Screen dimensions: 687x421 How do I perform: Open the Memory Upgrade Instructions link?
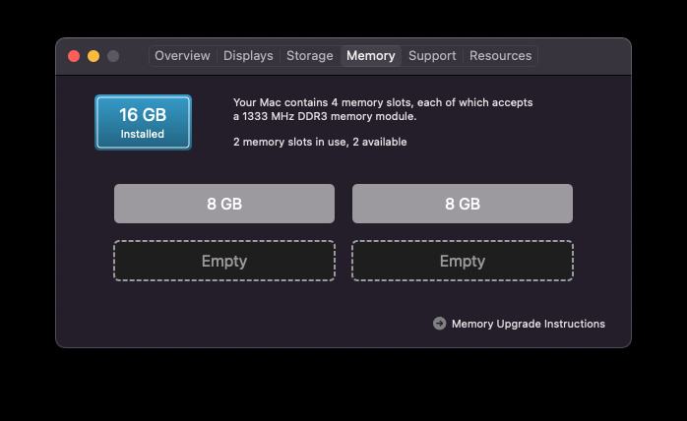(x=528, y=324)
